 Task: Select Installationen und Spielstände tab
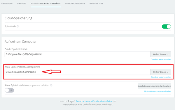click(45, 3)
